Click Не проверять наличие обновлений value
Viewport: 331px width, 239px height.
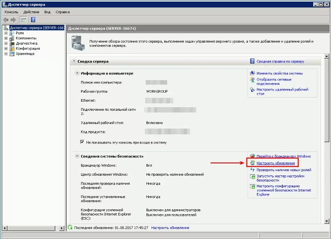click(175, 174)
